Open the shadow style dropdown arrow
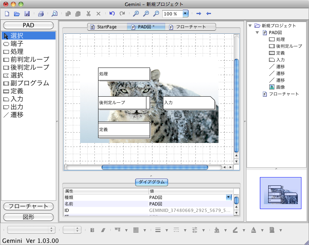 tap(281, 230)
